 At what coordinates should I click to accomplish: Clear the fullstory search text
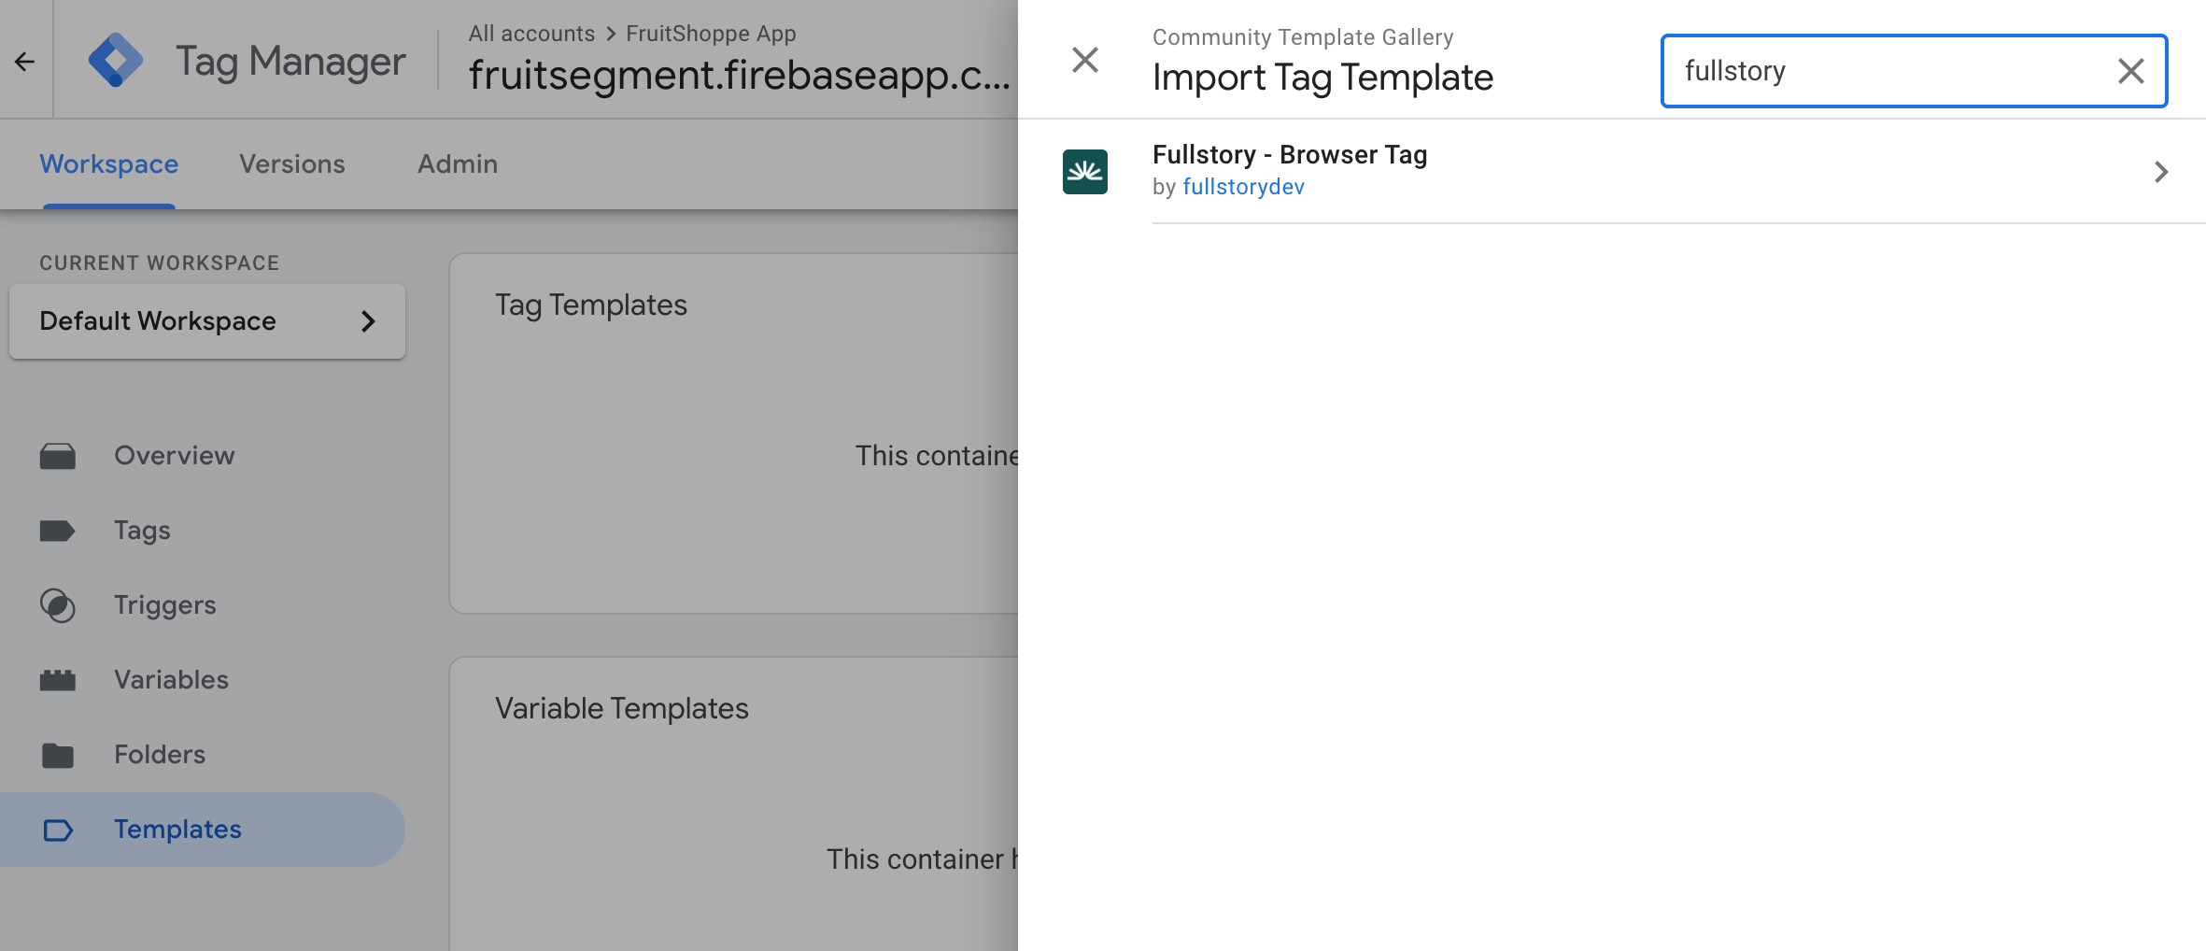click(2131, 71)
